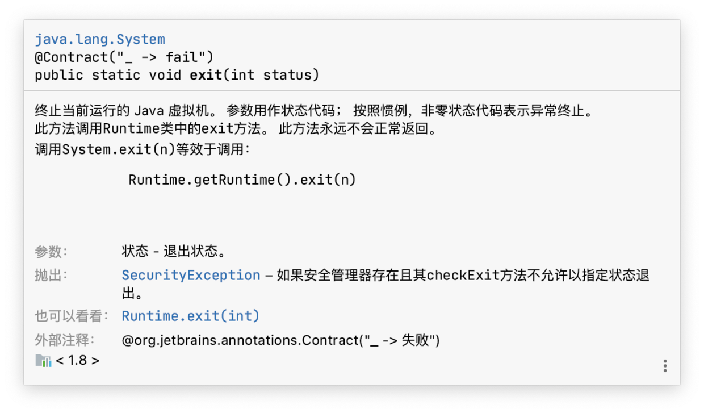This screenshot has height=413, width=704.
Task: Follow the SecurityException link
Action: (191, 276)
